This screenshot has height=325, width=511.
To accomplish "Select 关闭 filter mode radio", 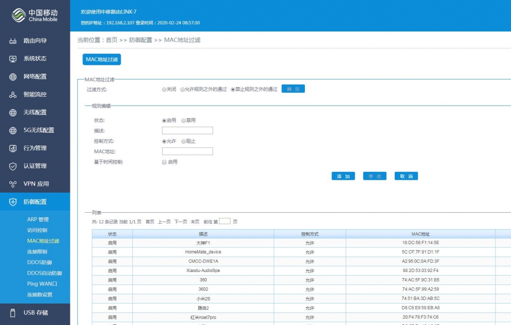I will 164,89.
